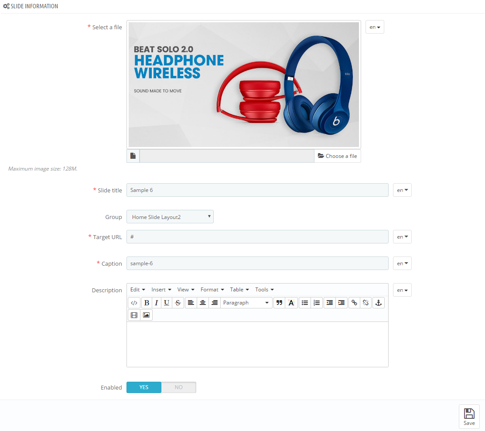Save the slide with the Save button
Viewport: 485px width, 431px height.
click(469, 417)
